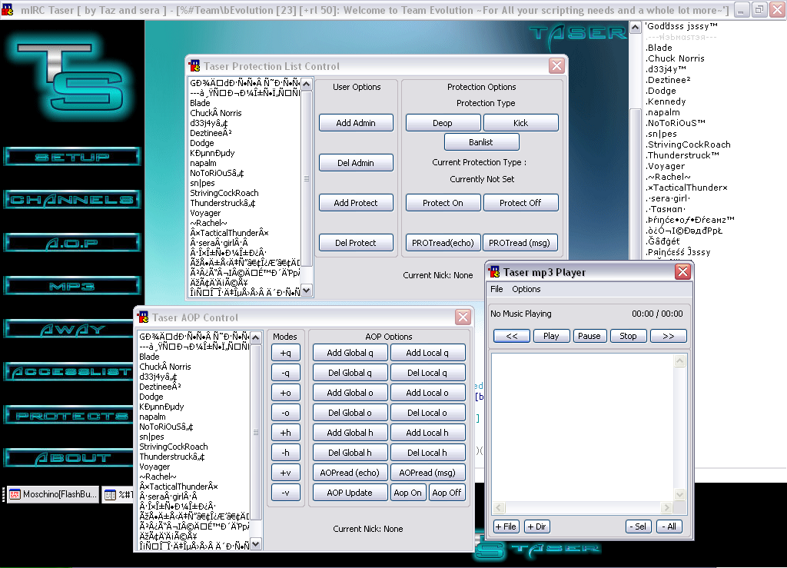Click the mIRC title bar app icon
Viewport: 787px width, 568px height.
click(x=8, y=10)
